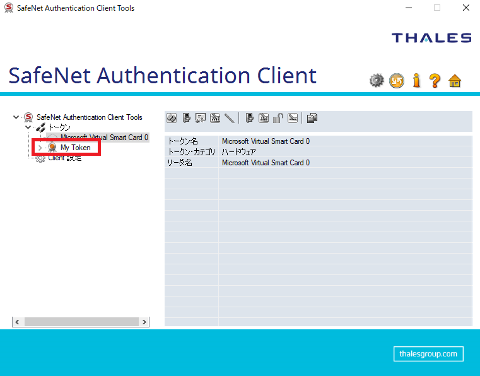This screenshot has height=376, width=480.
Task: Click the Copy to Clipboard icon
Action: [312, 118]
